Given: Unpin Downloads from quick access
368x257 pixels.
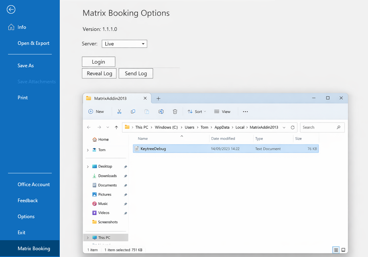Looking at the screenshot, I should 125,176.
